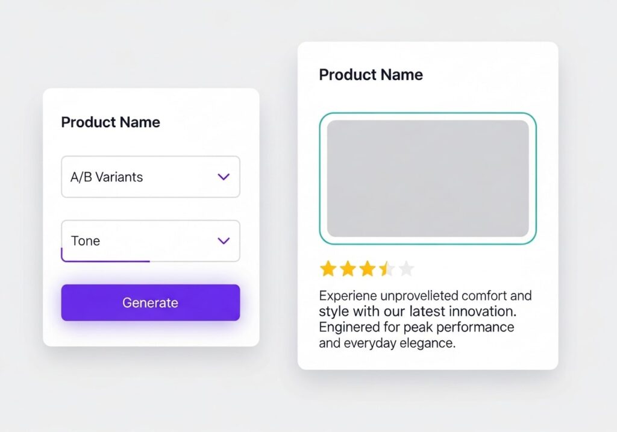Clear the half star from the rating

(x=386, y=269)
